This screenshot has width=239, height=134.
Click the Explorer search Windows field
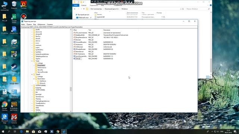(198, 9)
